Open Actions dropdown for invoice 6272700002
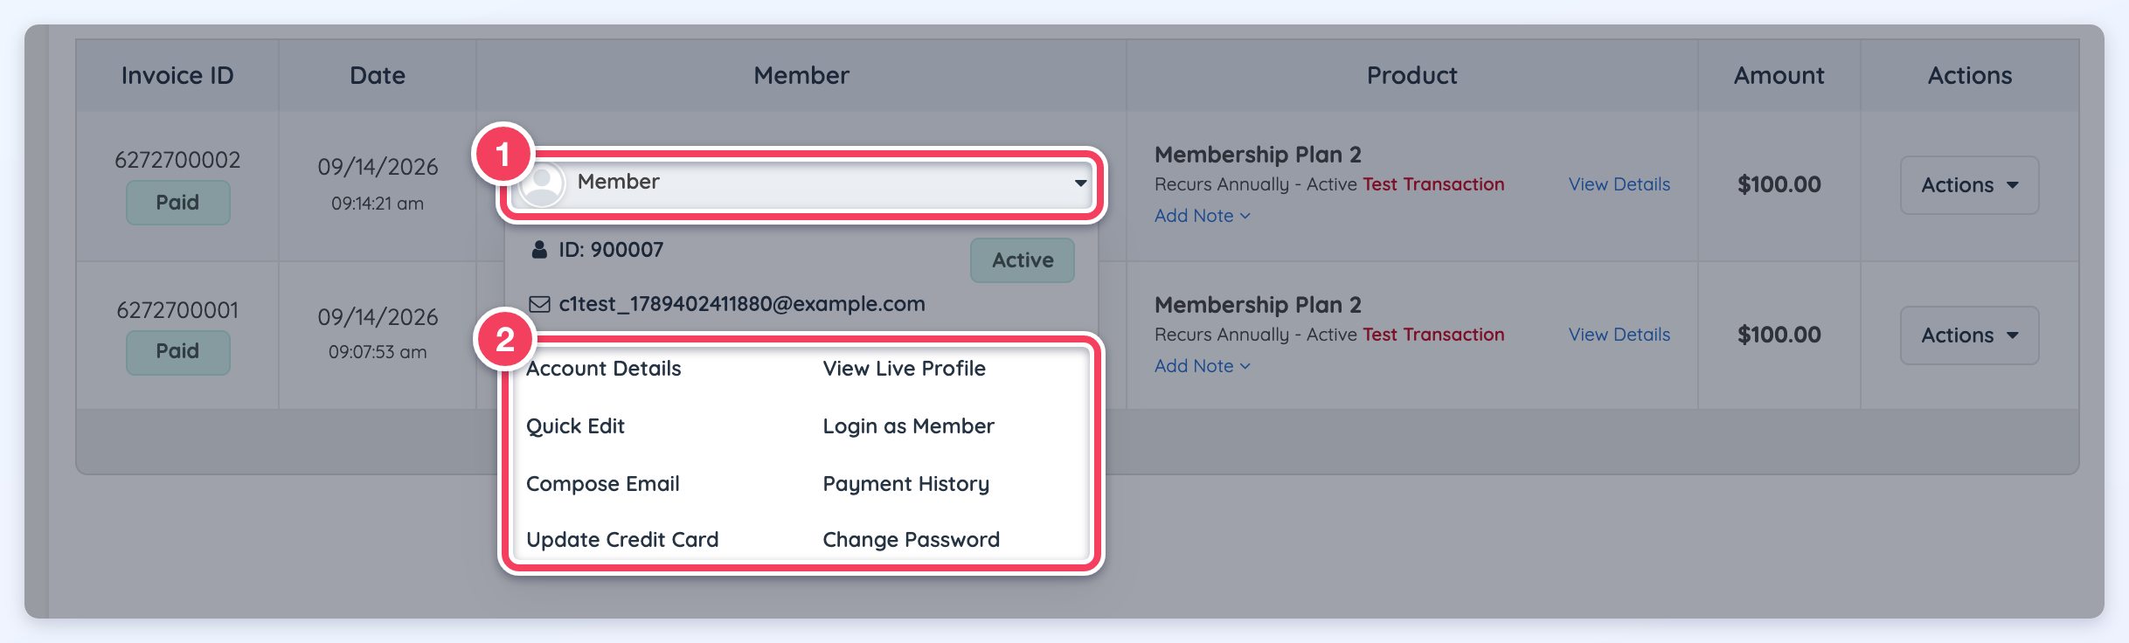This screenshot has height=643, width=2129. (1969, 185)
